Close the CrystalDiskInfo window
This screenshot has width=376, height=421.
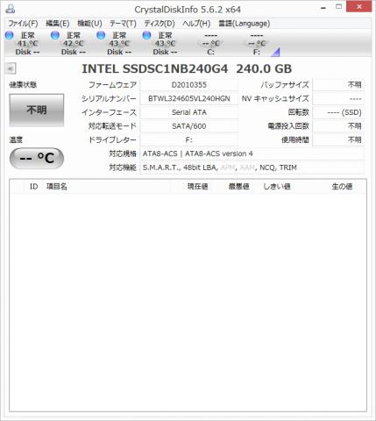tap(359, 6)
